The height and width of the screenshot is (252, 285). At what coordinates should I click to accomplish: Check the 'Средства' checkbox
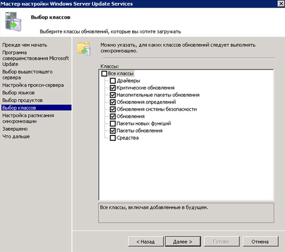click(113, 138)
